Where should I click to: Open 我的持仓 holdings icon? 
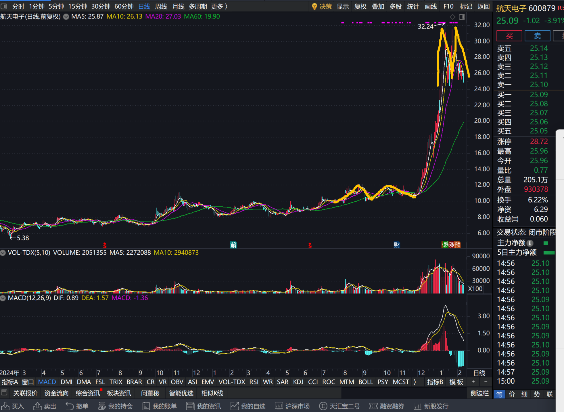point(102,406)
